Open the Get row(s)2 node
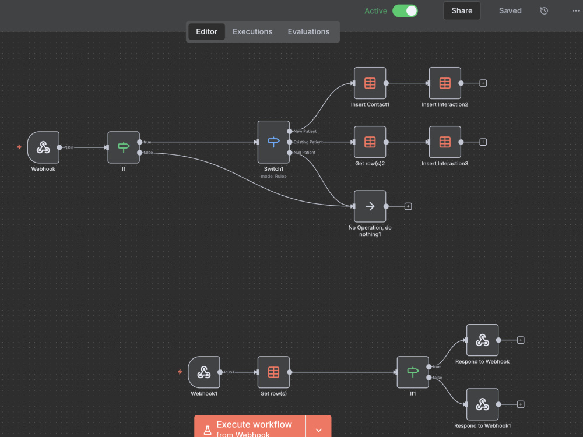Viewport: 583px width, 437px height. (x=370, y=142)
